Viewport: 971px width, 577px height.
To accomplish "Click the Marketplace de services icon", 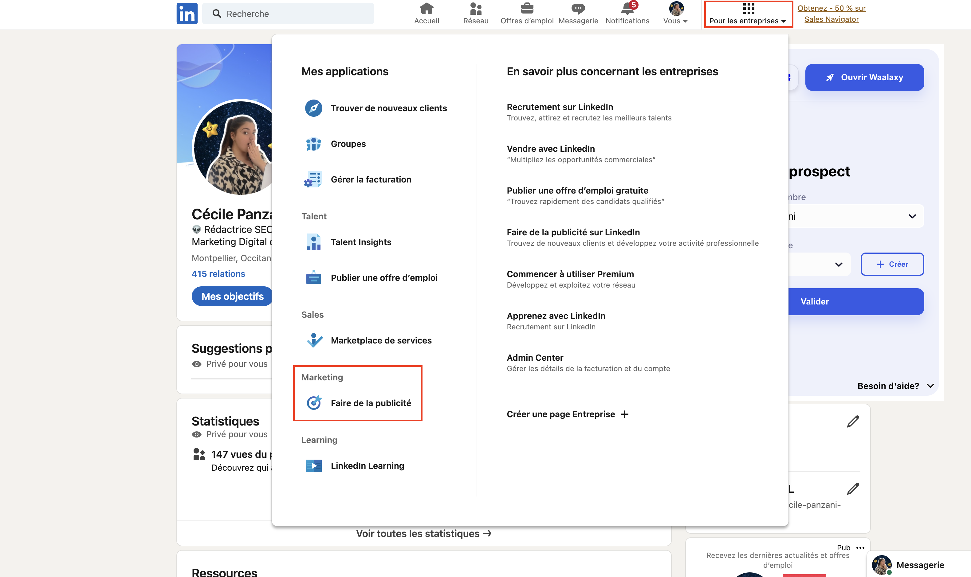I will pos(314,341).
